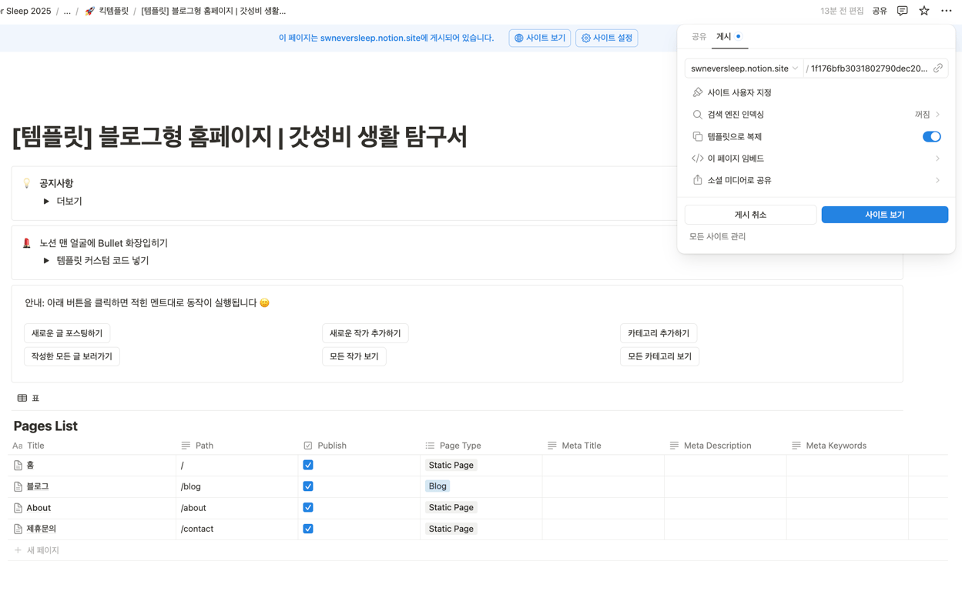Open page icon for 홈 row
The height and width of the screenshot is (591, 962).
[18, 466]
